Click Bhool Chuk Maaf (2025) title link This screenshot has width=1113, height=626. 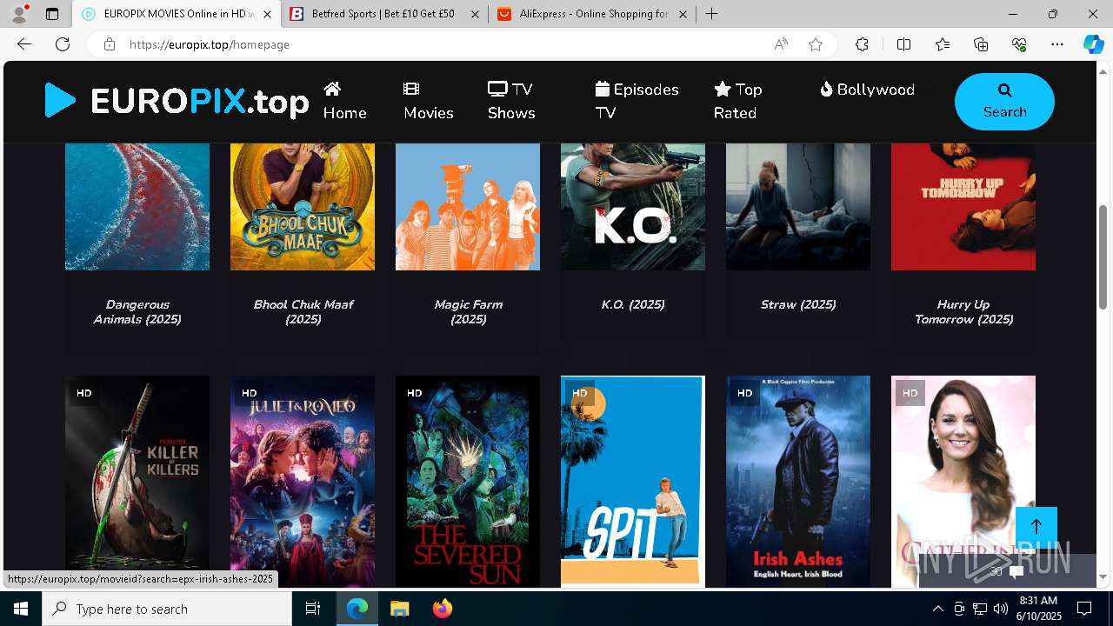pyautogui.click(x=303, y=312)
